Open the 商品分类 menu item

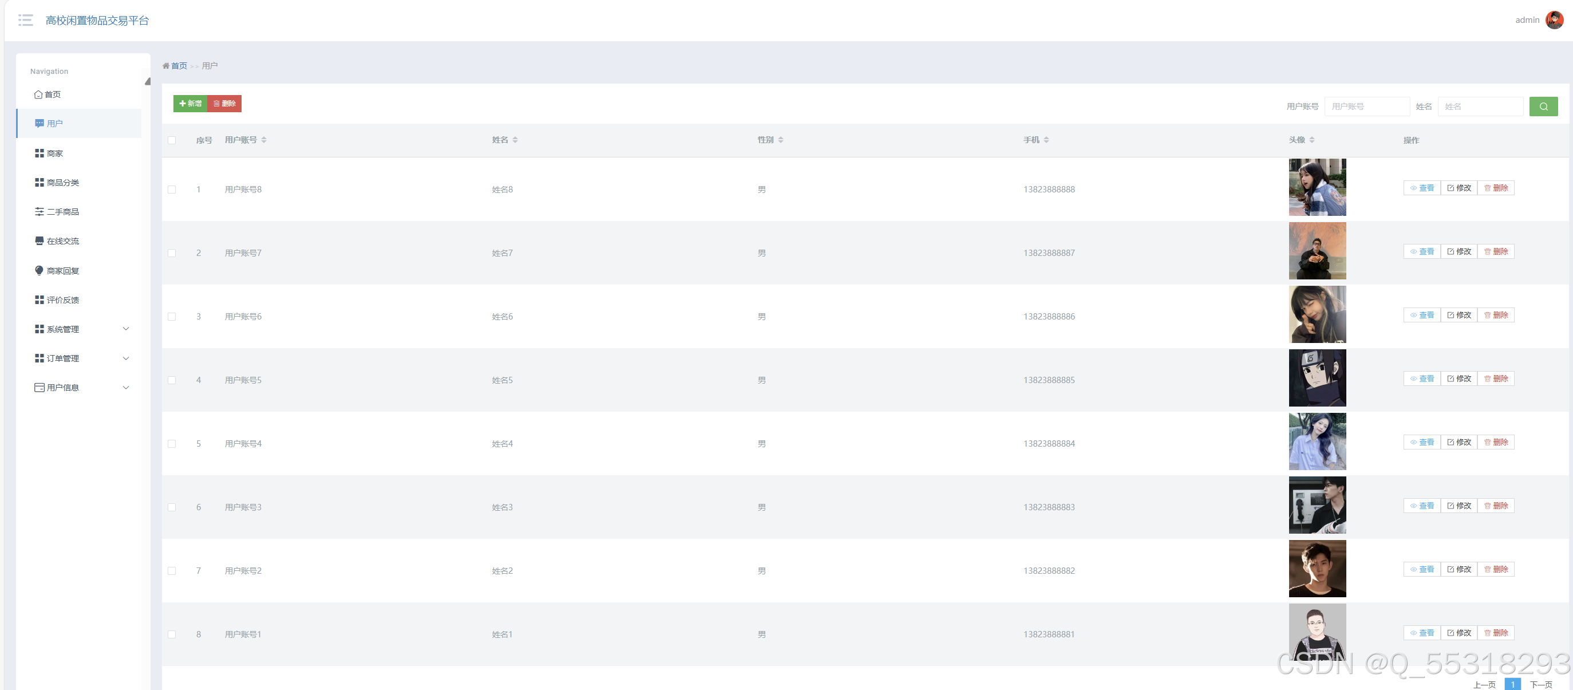tap(62, 183)
